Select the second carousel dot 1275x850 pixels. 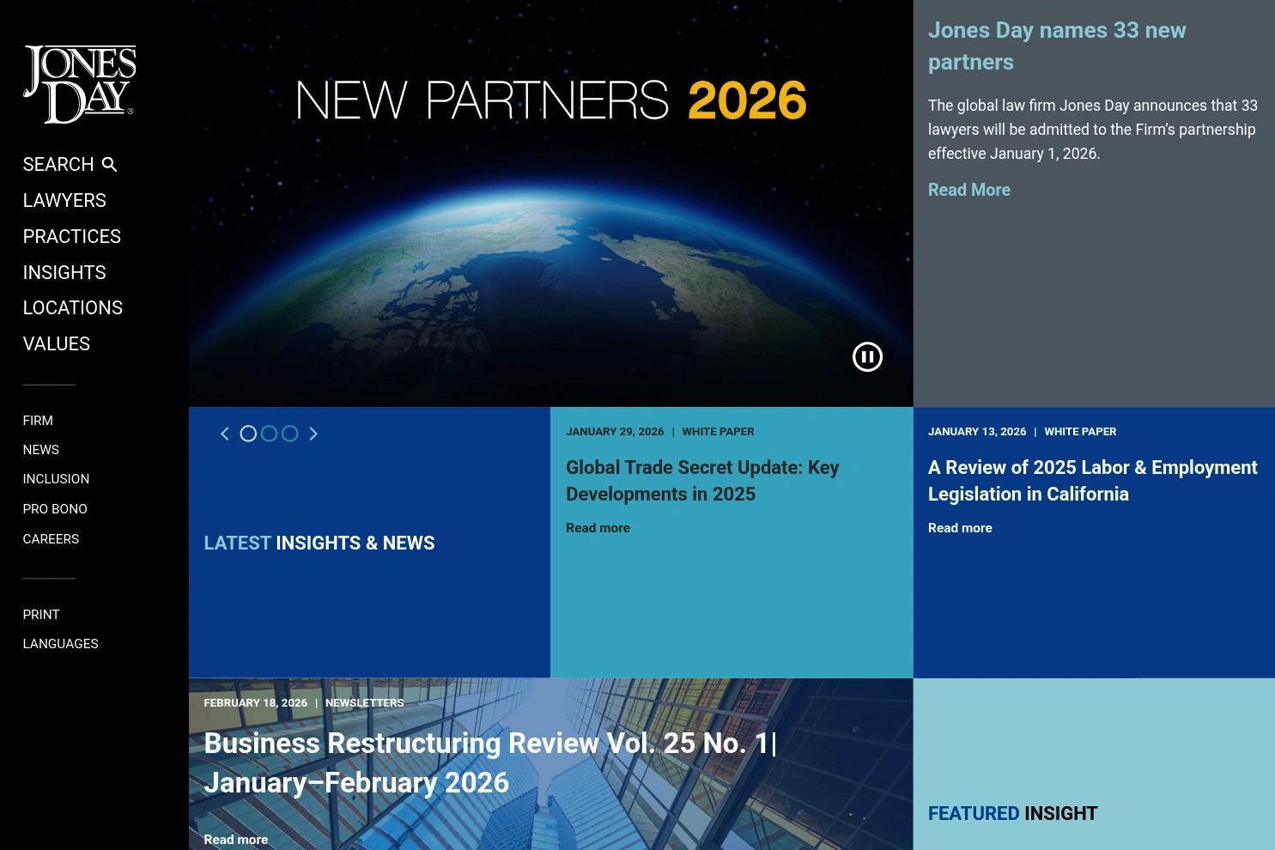(269, 434)
